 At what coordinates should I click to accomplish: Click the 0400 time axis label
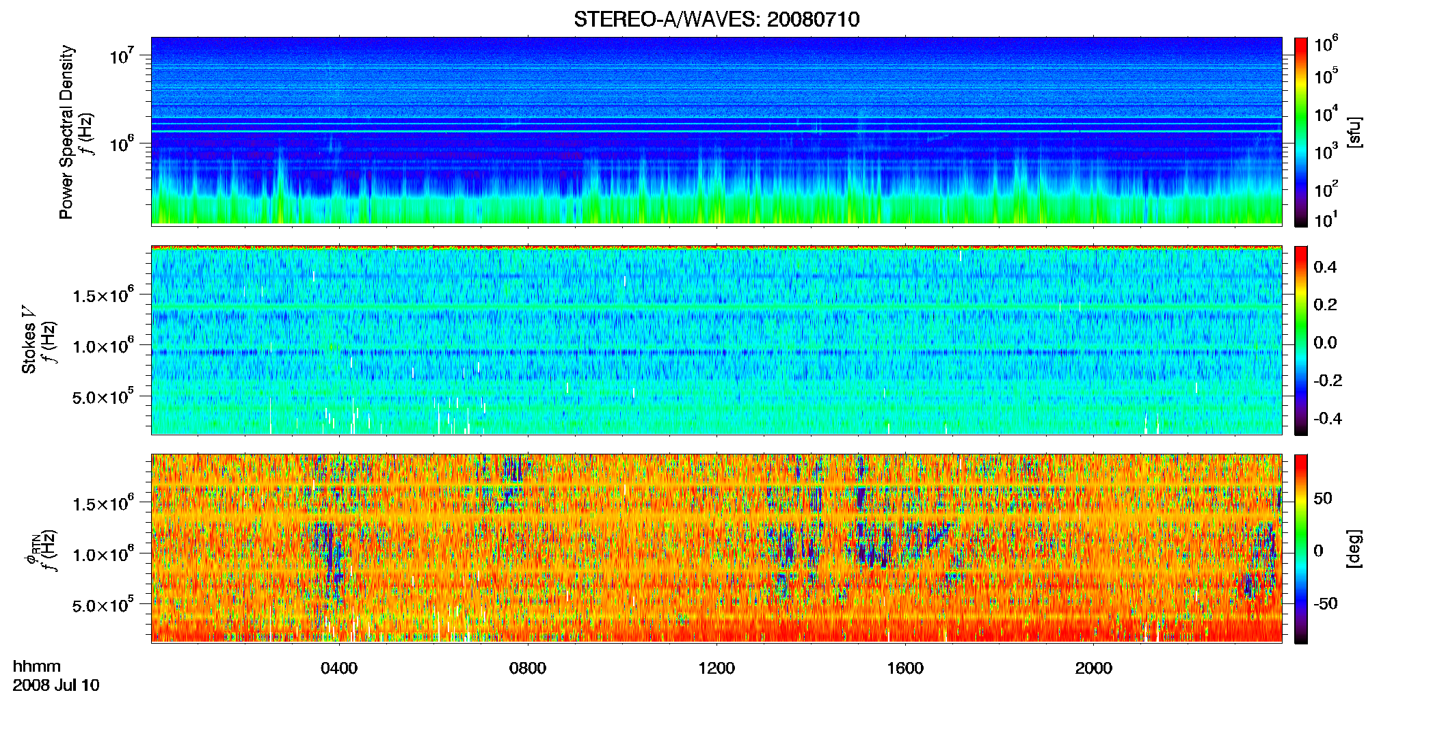339,668
